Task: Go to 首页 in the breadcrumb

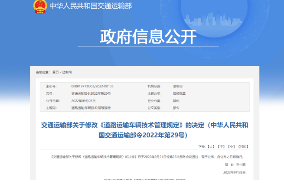Action: [55, 72]
